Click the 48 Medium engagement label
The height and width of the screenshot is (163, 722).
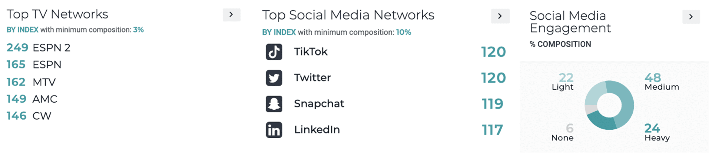(662, 82)
